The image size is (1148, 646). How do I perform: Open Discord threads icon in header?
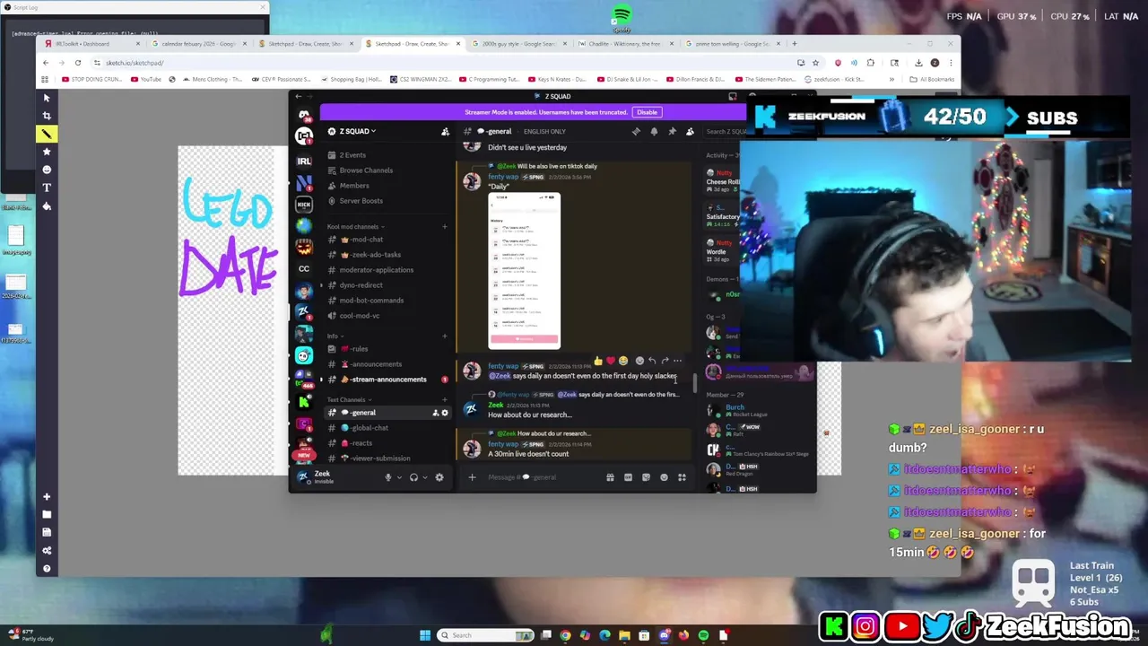pos(636,132)
